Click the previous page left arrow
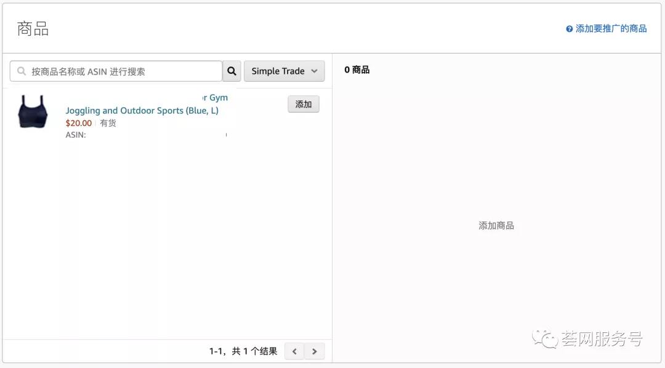The width and height of the screenshot is (665, 368). click(x=294, y=351)
